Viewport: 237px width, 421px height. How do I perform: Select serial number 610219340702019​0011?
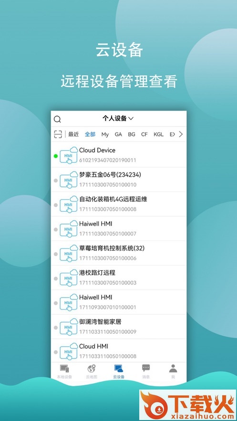click(x=108, y=160)
